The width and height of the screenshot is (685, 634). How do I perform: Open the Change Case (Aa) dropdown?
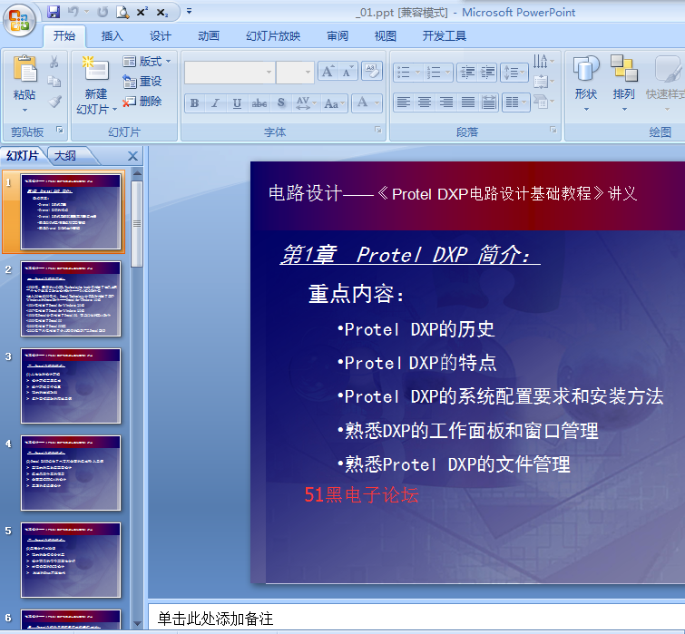coord(334,103)
